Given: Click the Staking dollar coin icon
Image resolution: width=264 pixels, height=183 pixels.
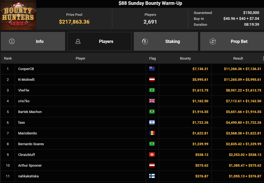Looking at the screenshot, I should (x=145, y=41).
